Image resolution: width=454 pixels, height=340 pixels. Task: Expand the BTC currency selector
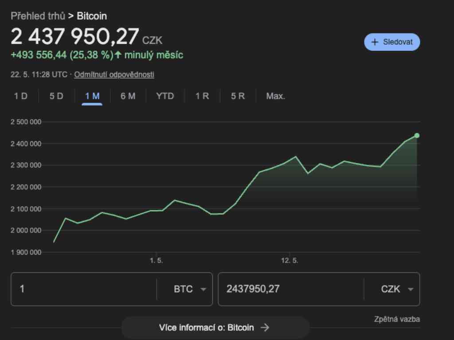184,289
